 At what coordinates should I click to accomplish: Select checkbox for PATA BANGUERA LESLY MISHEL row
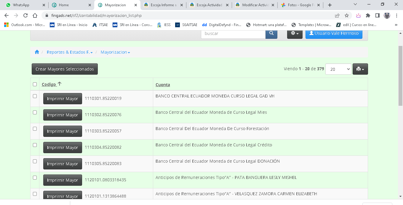tap(35, 178)
